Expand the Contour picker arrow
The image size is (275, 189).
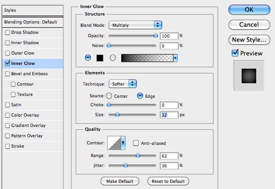click(123, 143)
